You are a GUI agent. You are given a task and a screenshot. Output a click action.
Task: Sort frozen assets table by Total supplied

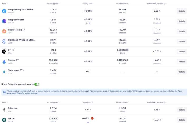click(x=53, y=102)
